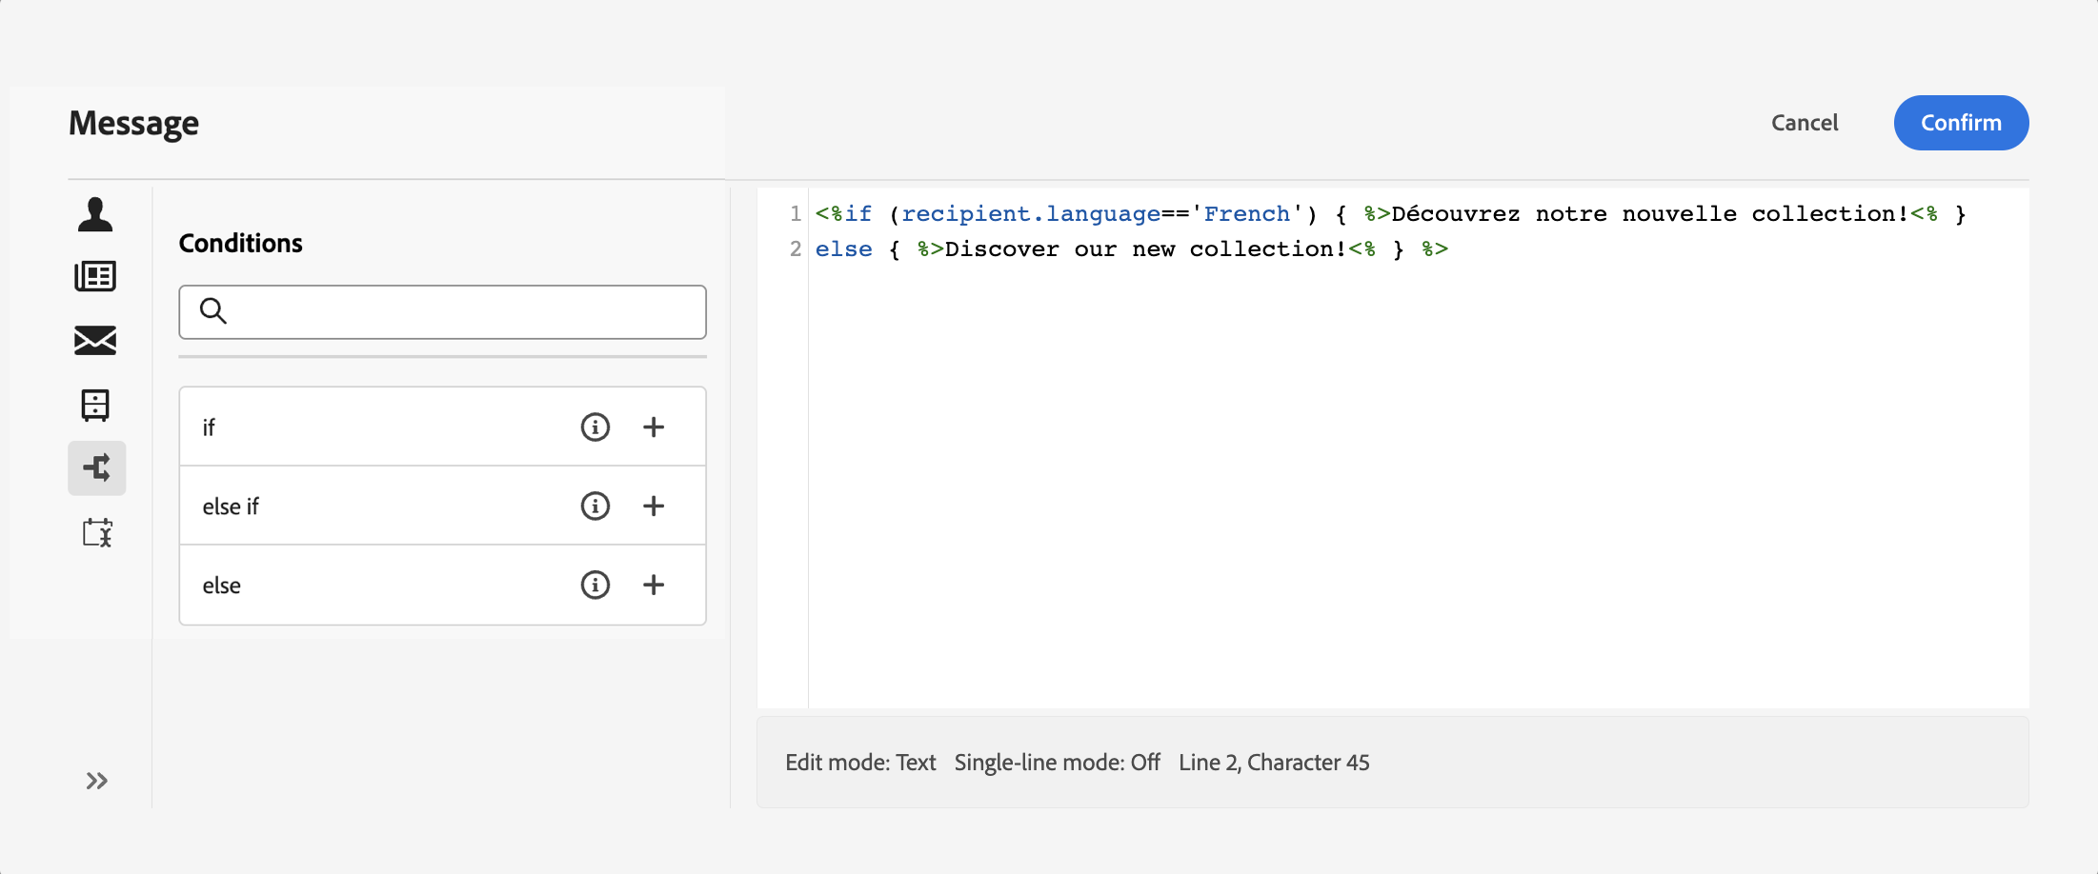Click the envelope message icon

coord(95,340)
